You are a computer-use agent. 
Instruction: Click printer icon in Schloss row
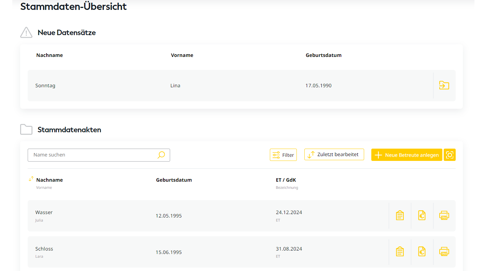(444, 252)
